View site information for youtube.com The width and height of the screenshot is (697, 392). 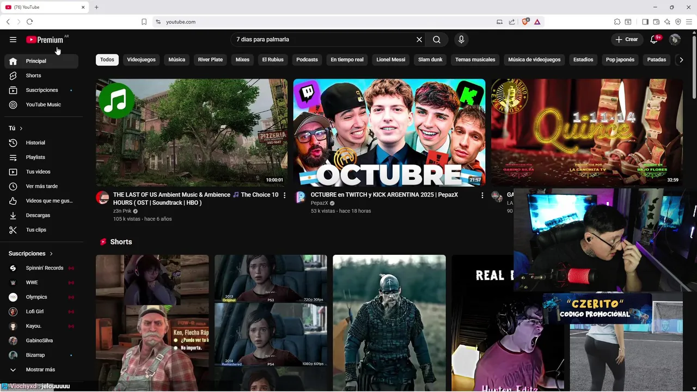tap(158, 22)
